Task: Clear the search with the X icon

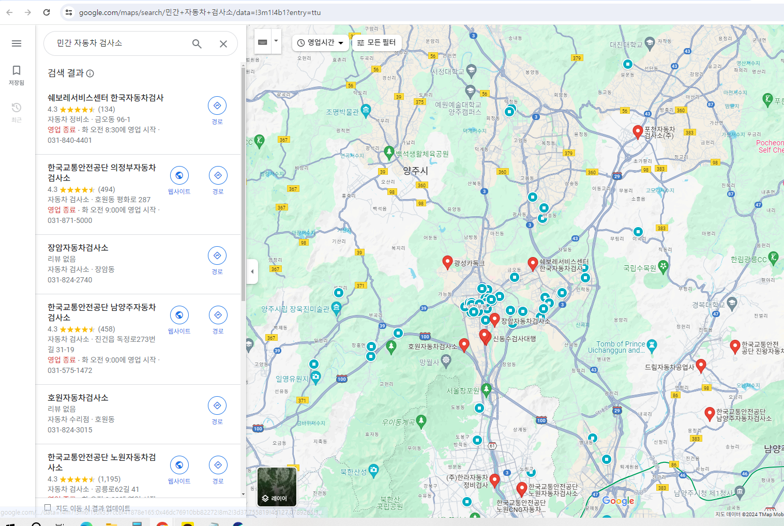Action: point(223,44)
